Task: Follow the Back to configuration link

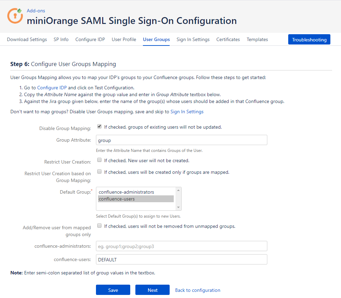Action: point(198,290)
